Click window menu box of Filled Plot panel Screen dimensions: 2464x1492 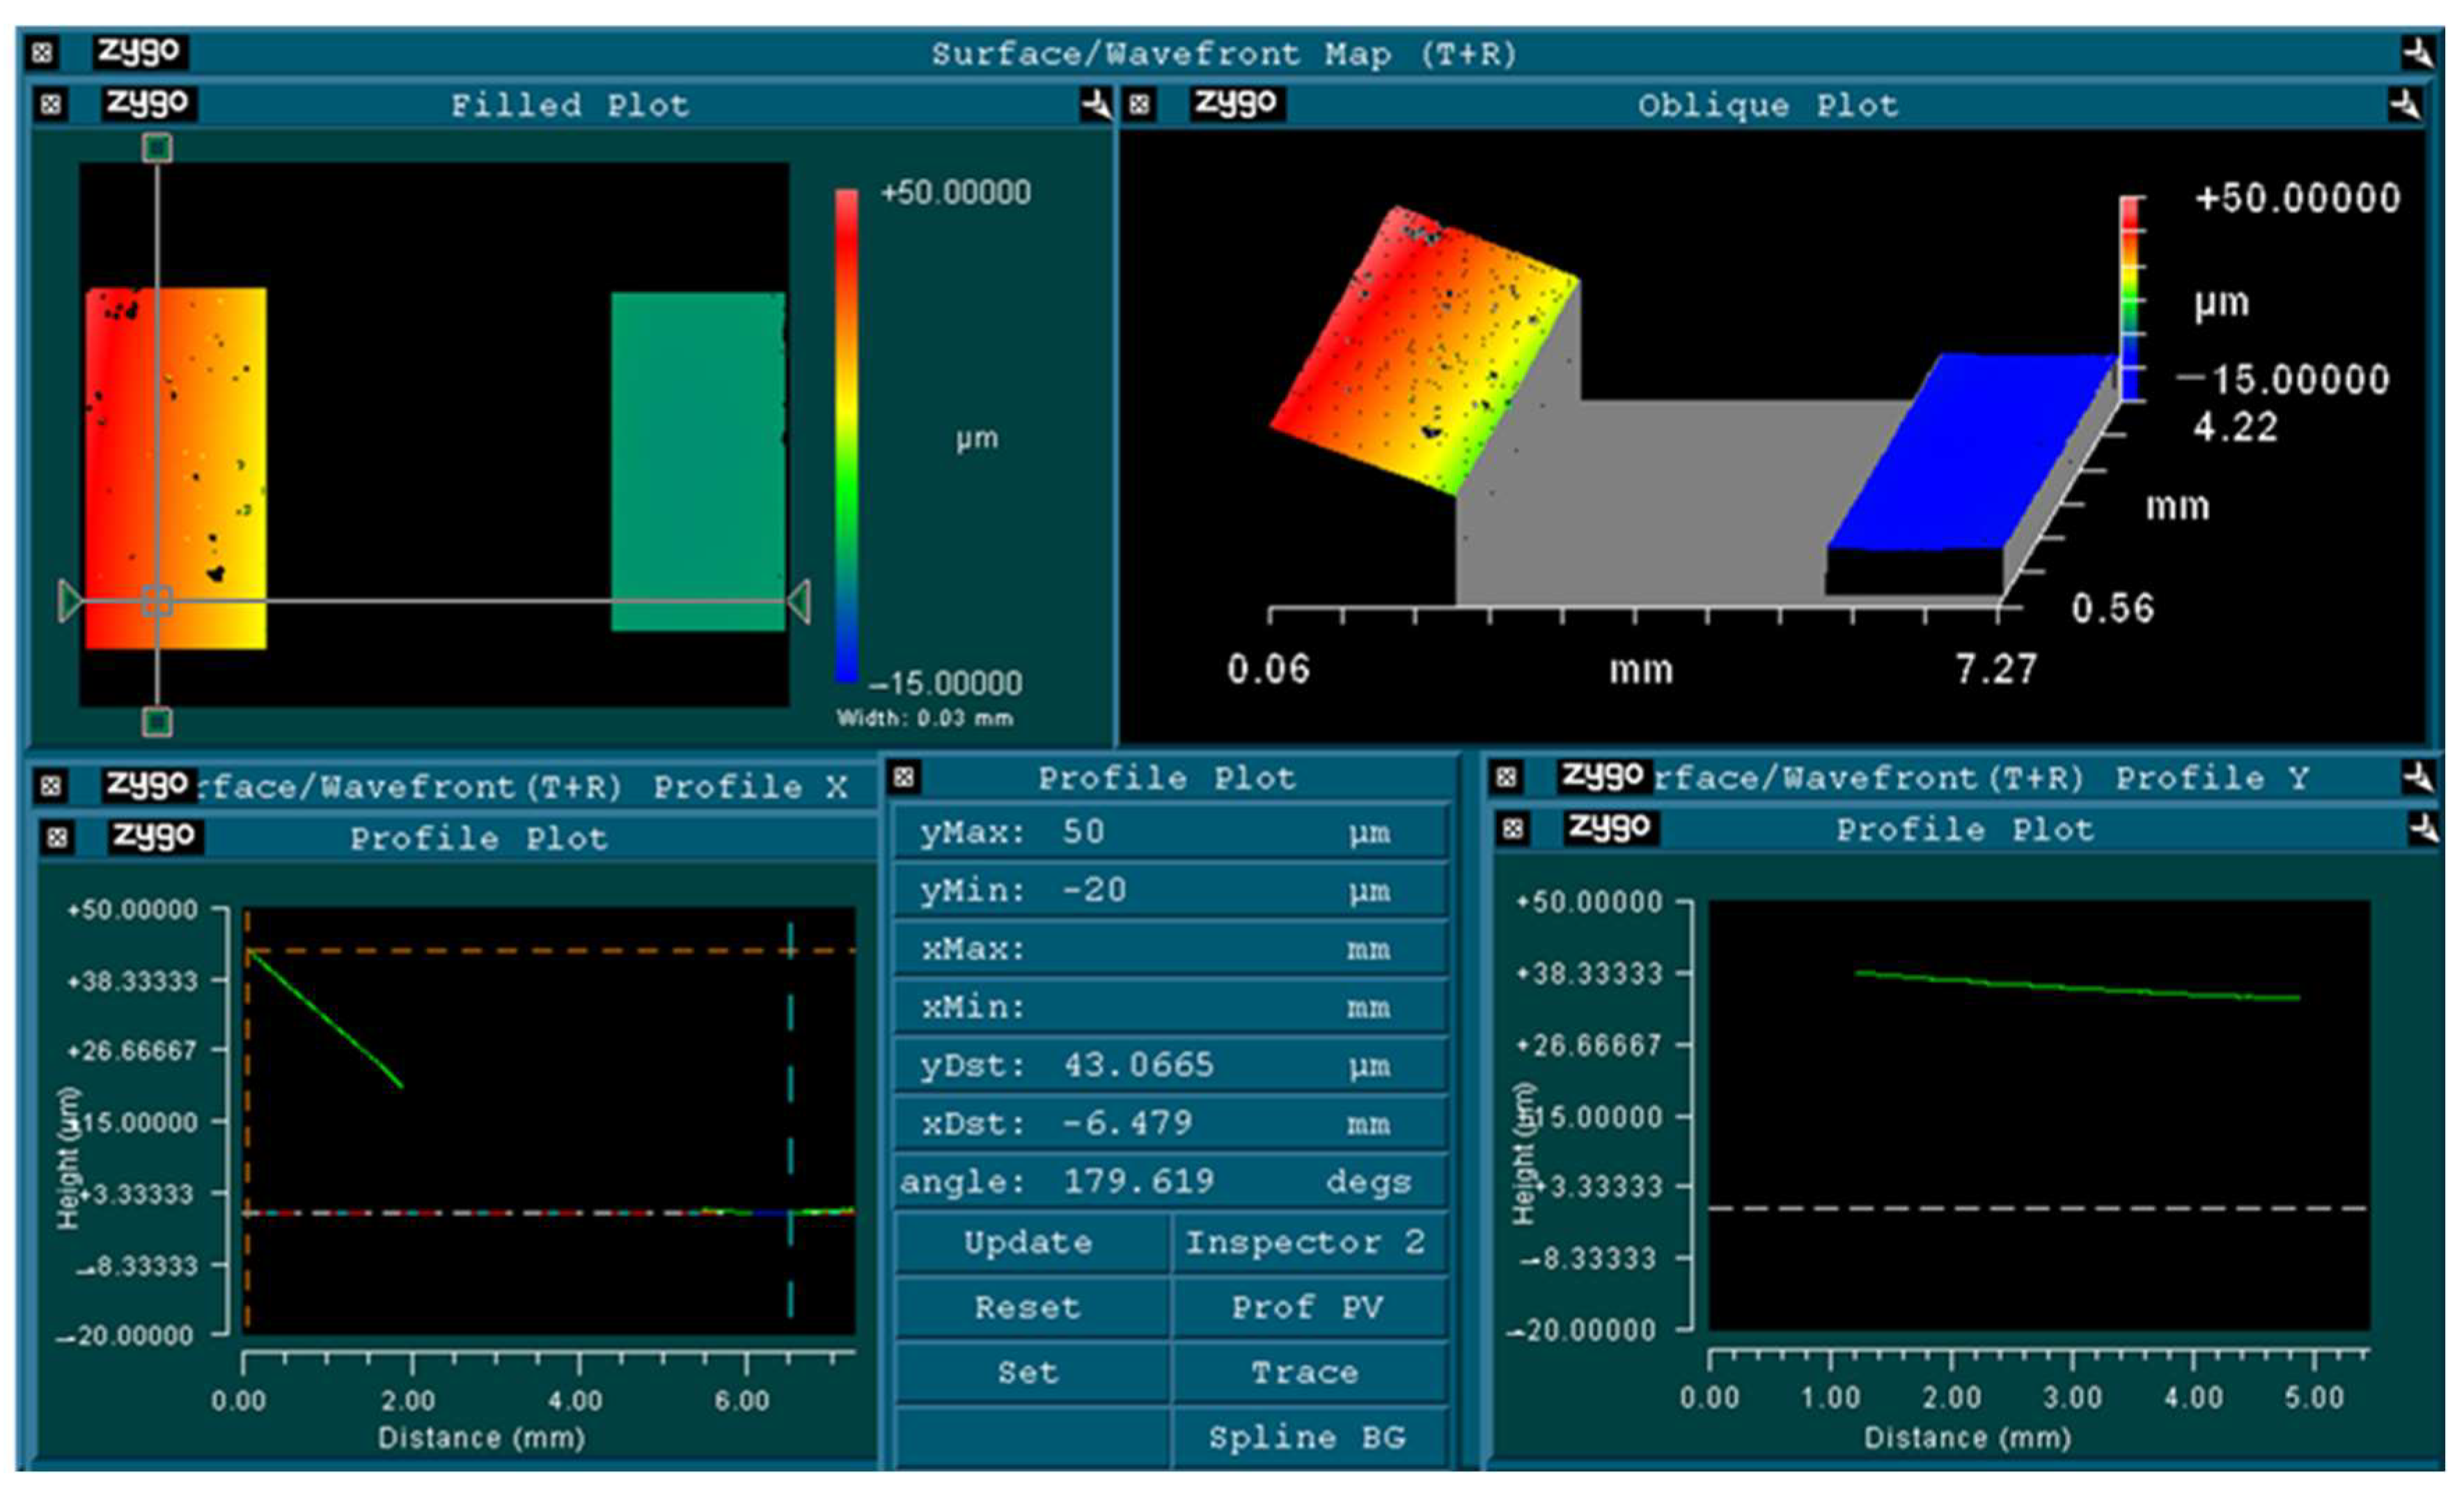[x=51, y=104]
